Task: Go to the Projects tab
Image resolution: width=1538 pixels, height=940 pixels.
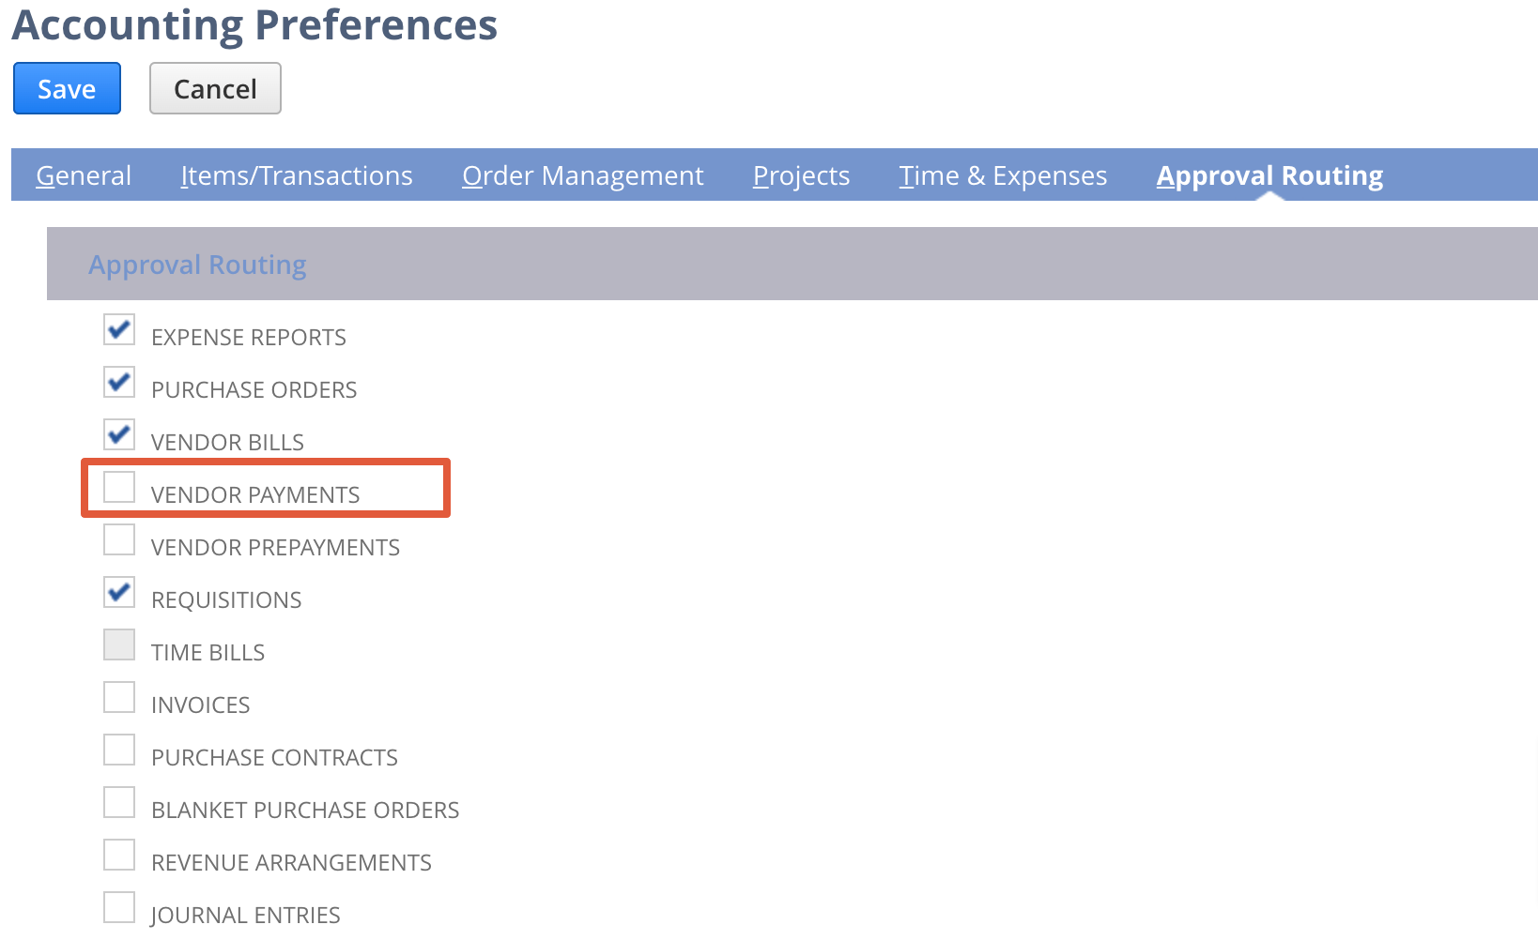Action: click(x=801, y=175)
